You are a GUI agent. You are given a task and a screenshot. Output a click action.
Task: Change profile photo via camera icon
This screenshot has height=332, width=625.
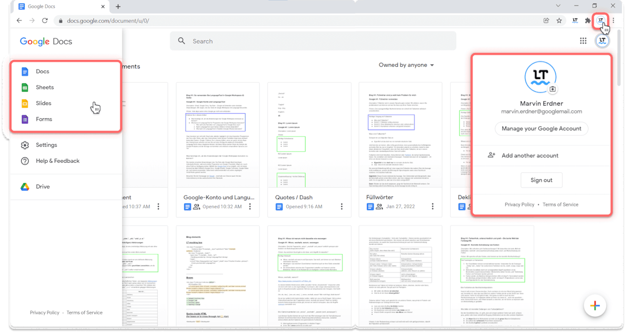[552, 89]
